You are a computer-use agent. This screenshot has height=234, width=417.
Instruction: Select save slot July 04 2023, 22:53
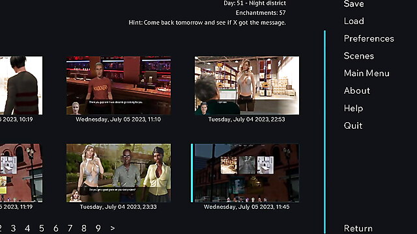[x=247, y=85]
